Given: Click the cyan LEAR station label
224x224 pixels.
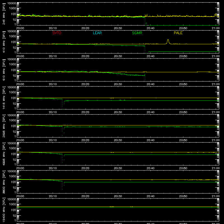Looking at the screenshot, I should tap(97, 33).
